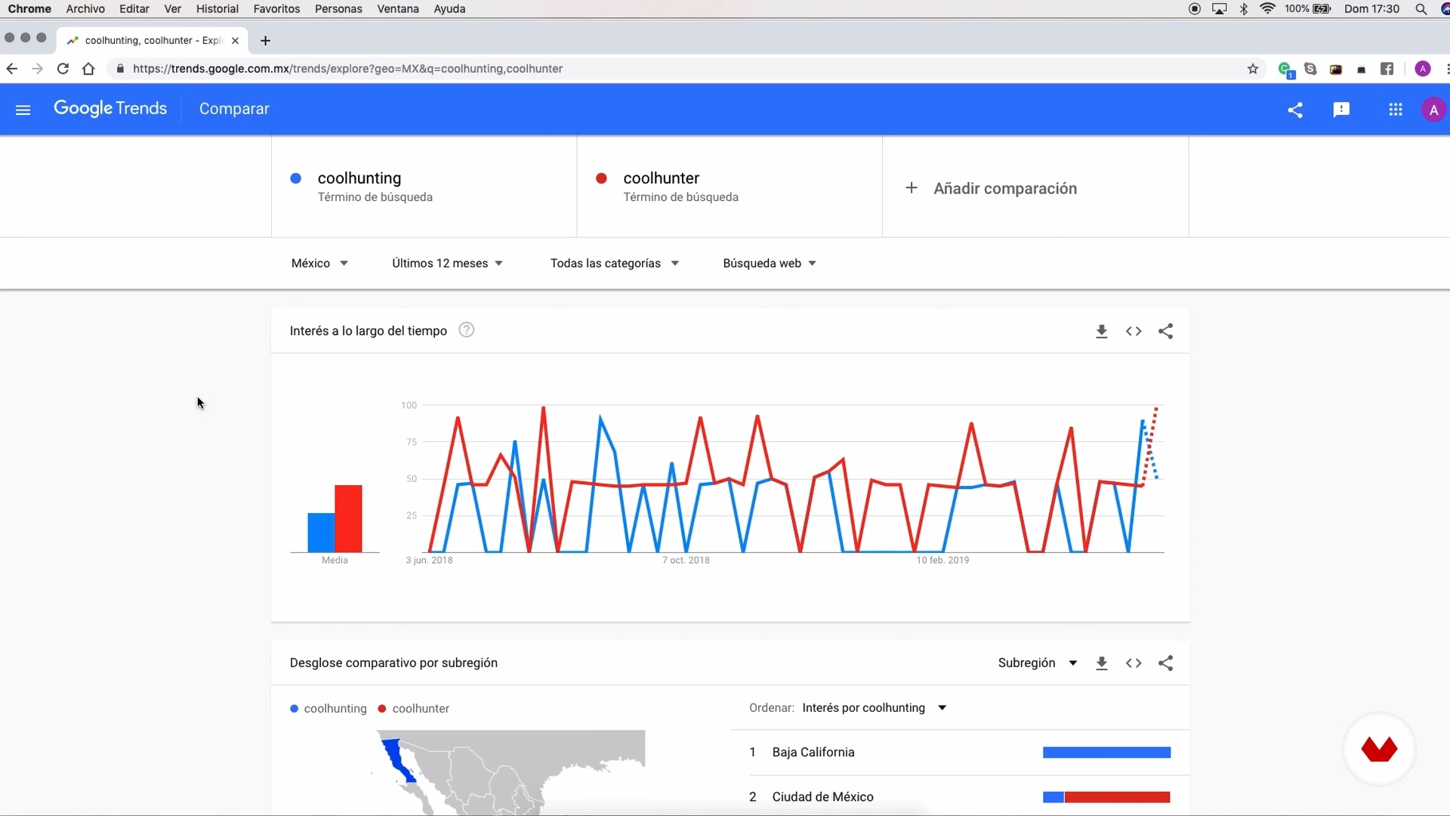Open the México region dropdown
This screenshot has height=816, width=1450.
tap(319, 263)
